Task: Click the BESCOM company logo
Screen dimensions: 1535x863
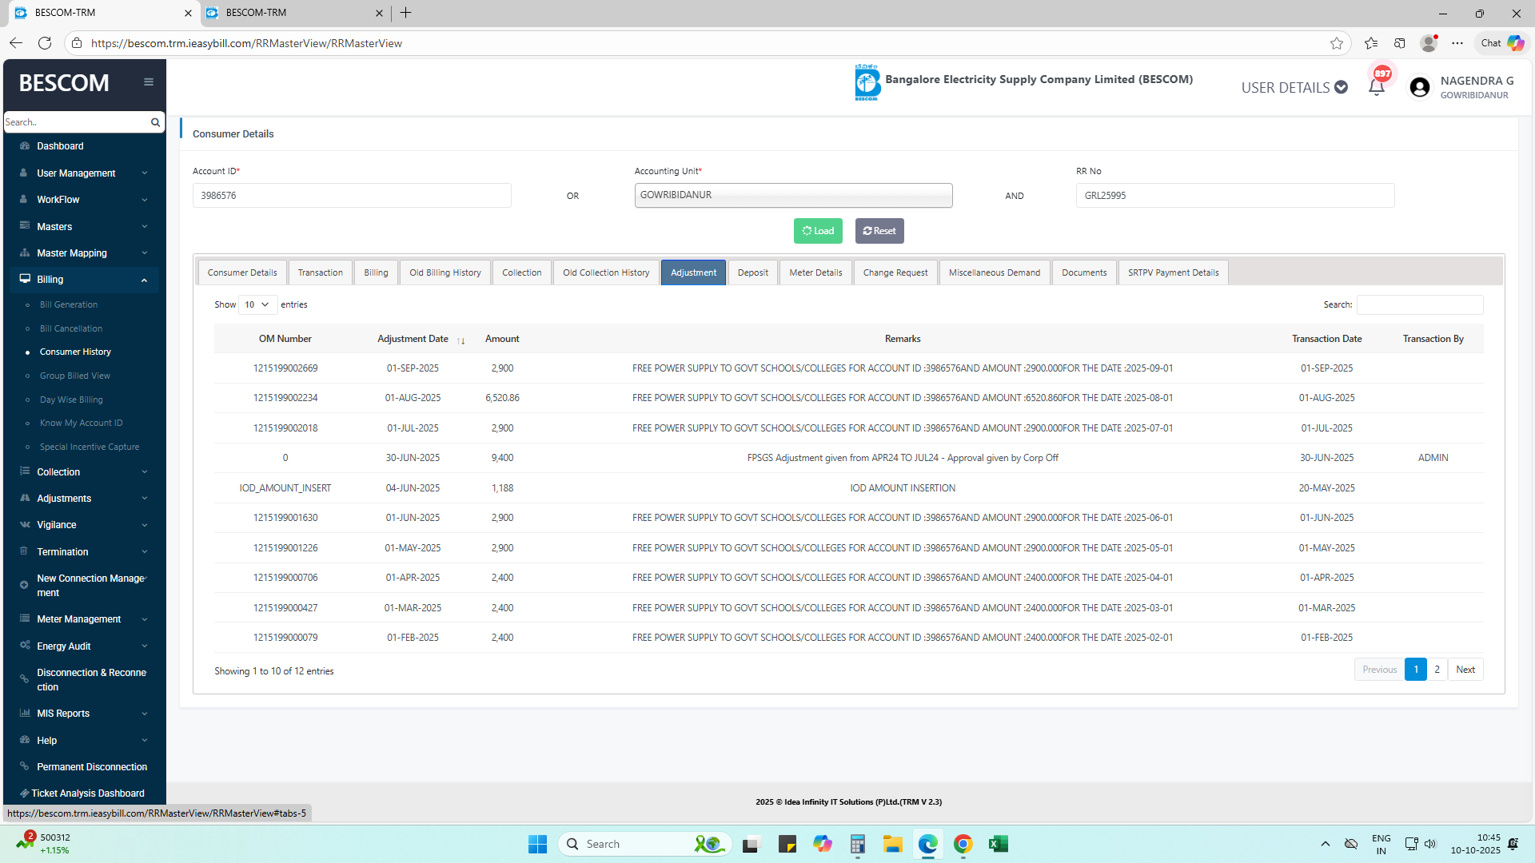Action: (867, 82)
